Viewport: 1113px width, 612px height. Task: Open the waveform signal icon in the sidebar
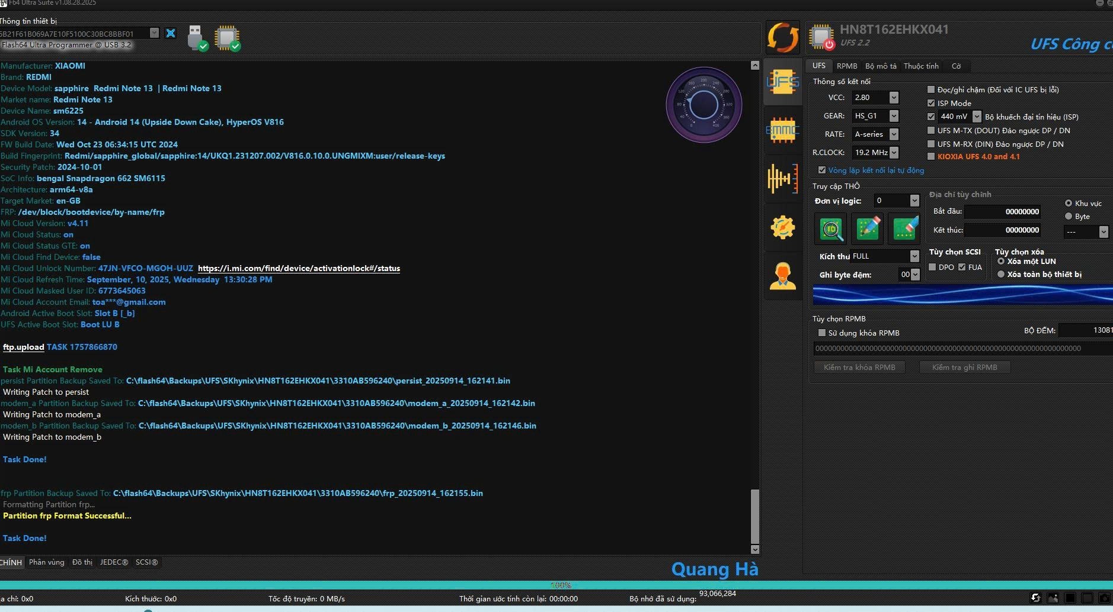782,178
